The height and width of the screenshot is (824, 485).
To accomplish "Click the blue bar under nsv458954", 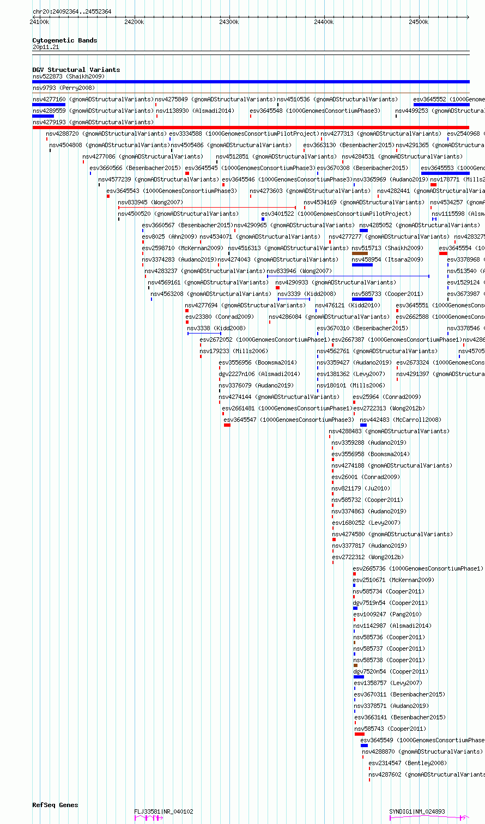I will coord(362,265).
